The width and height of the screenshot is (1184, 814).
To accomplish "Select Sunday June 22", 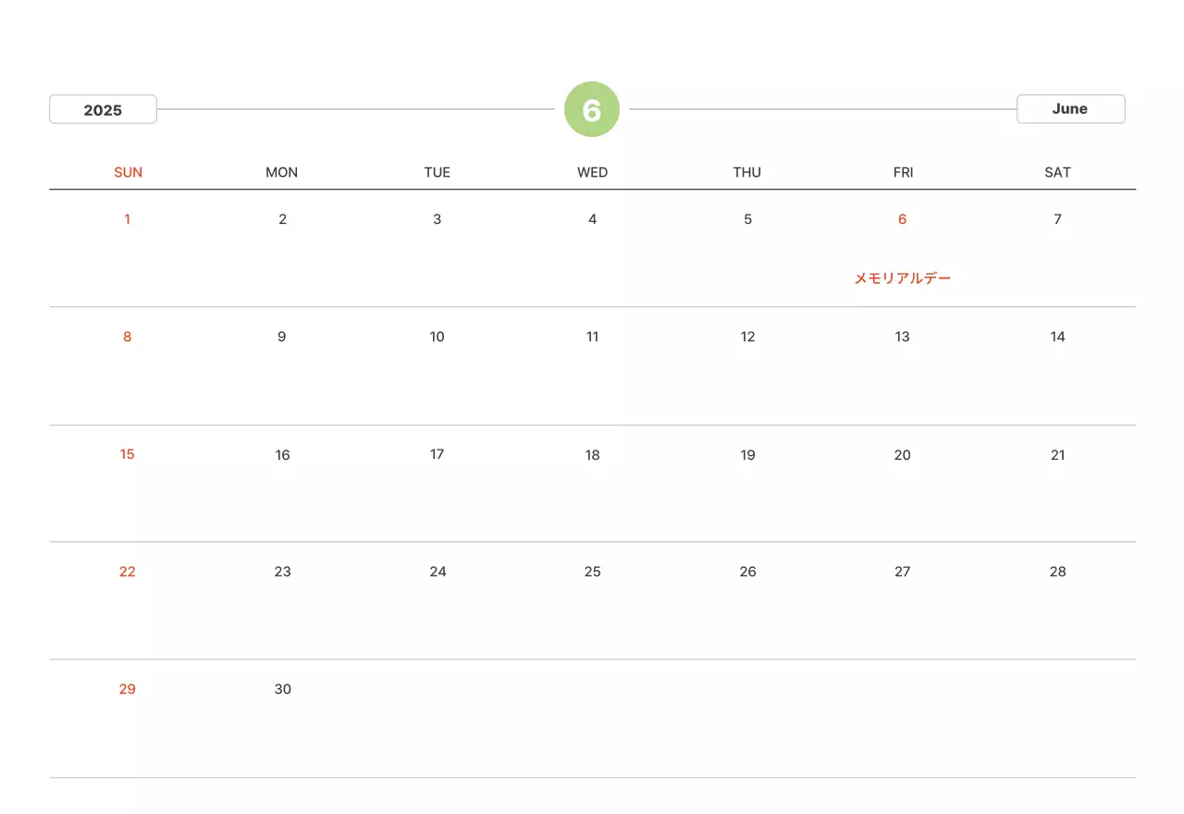I will (x=127, y=572).
